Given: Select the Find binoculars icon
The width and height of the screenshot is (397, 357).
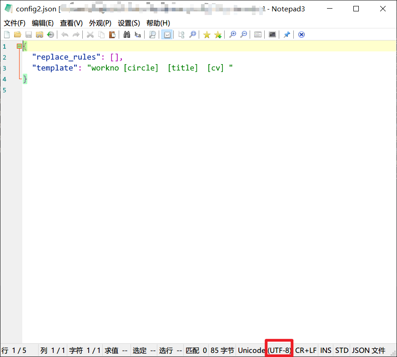Looking at the screenshot, I should point(126,34).
